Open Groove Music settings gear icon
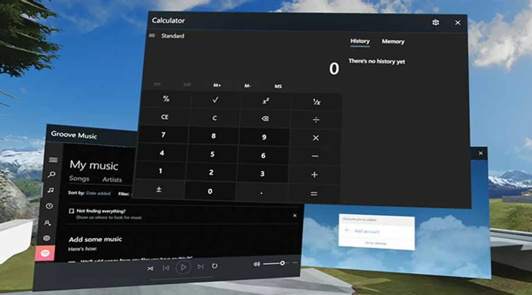This screenshot has width=532, height=295. tap(47, 238)
